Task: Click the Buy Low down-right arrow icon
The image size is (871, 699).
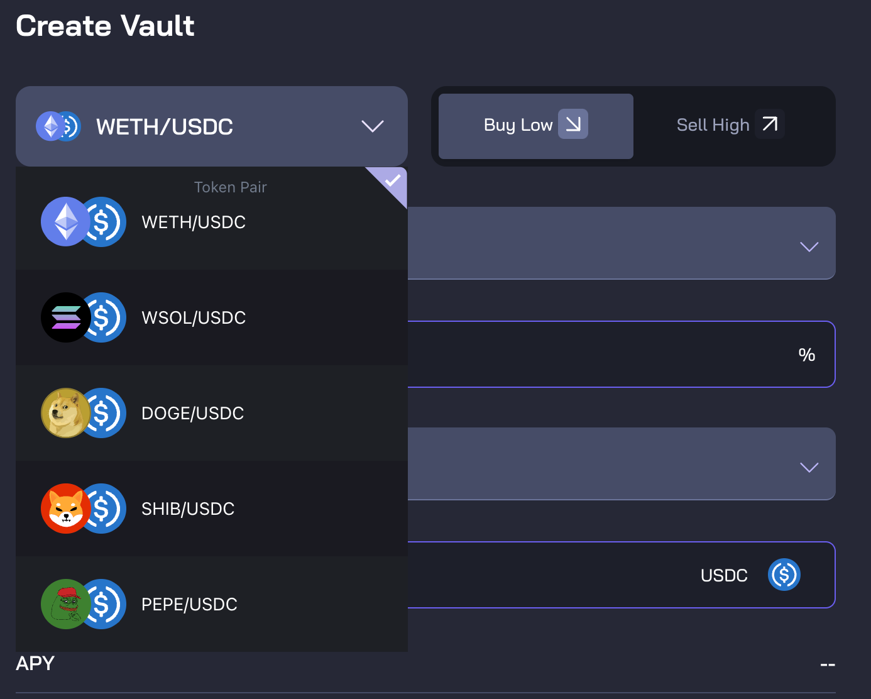Action: (573, 124)
